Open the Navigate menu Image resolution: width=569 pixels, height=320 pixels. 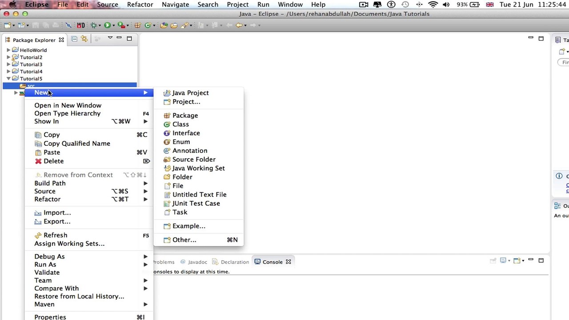coord(175,4)
